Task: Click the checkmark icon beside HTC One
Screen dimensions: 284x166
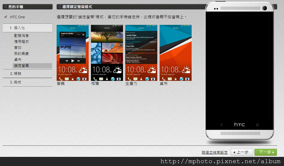Action: tap(6, 17)
